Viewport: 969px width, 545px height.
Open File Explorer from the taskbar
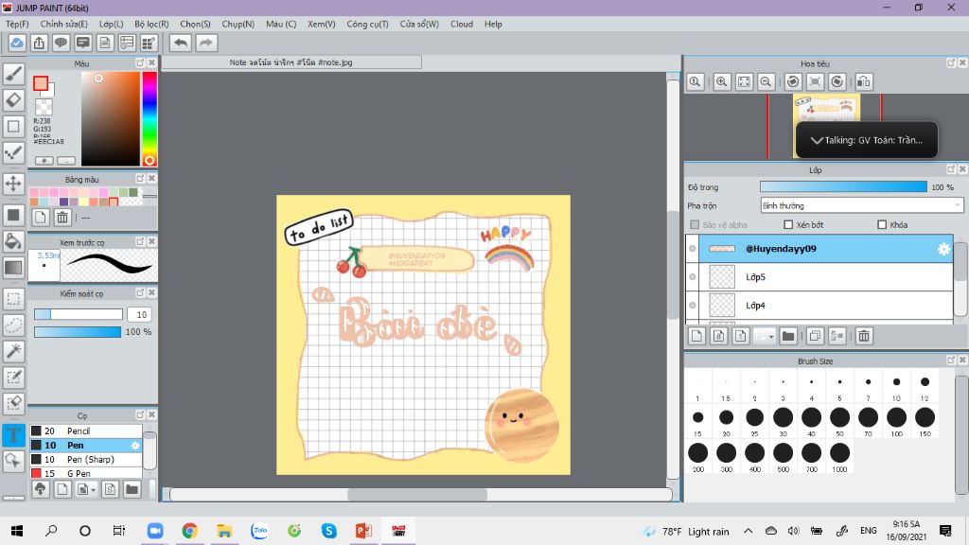click(x=224, y=531)
